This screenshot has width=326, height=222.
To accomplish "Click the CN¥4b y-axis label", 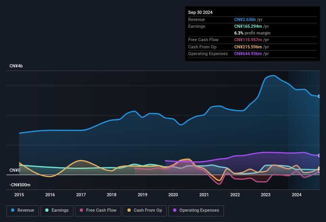I will click(x=16, y=66).
